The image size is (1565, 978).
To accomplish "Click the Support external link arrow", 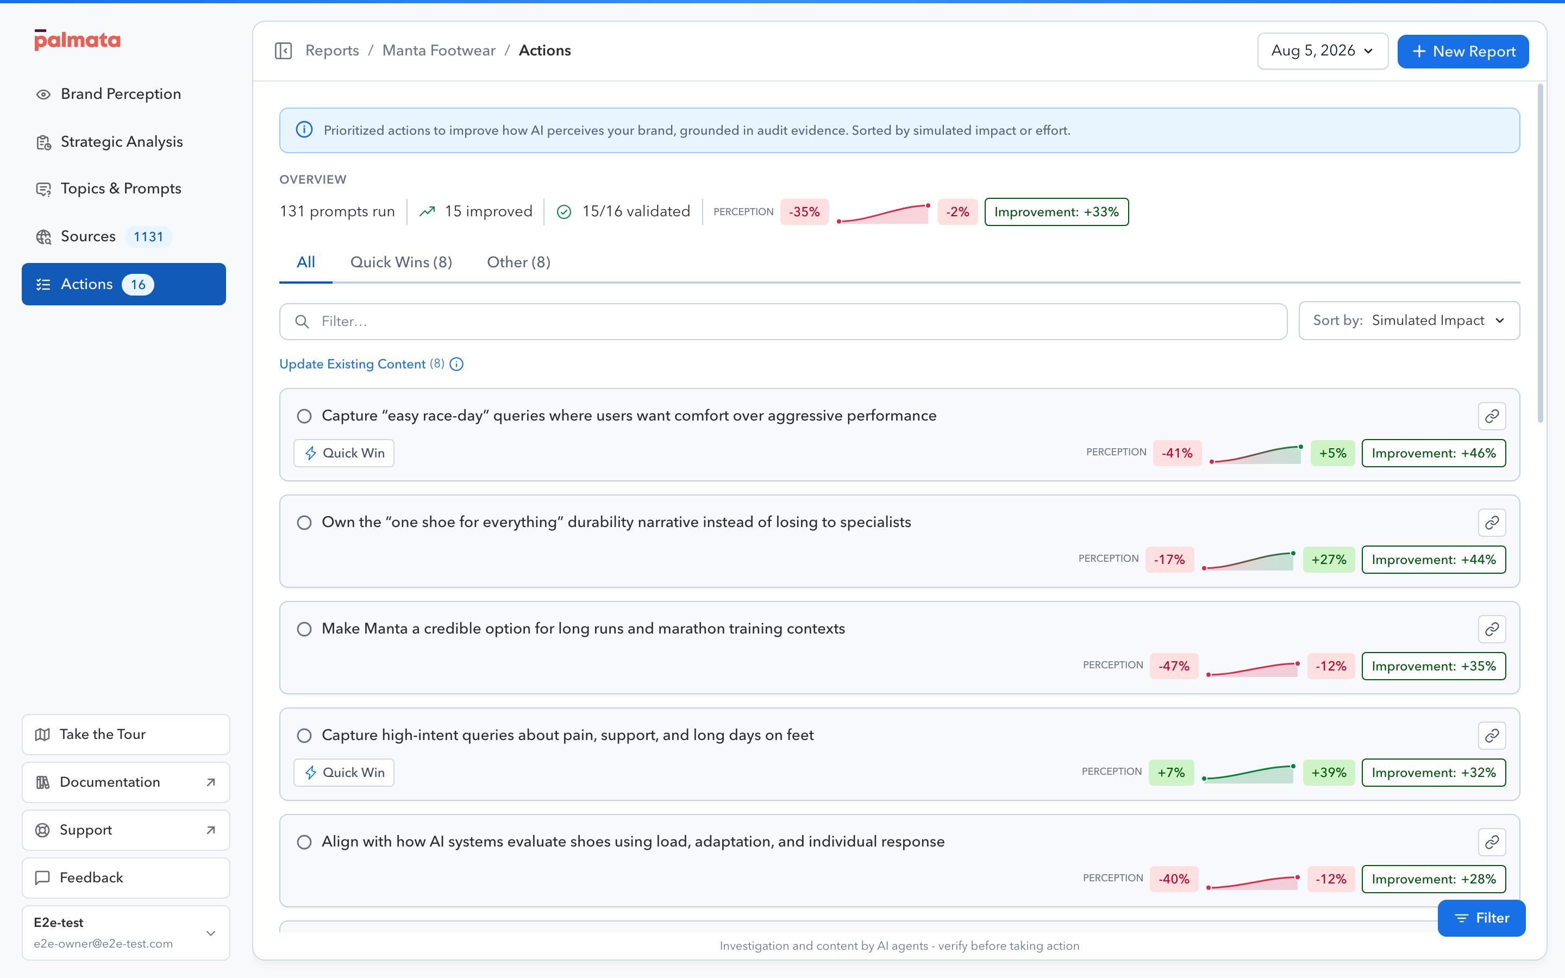I will (211, 831).
